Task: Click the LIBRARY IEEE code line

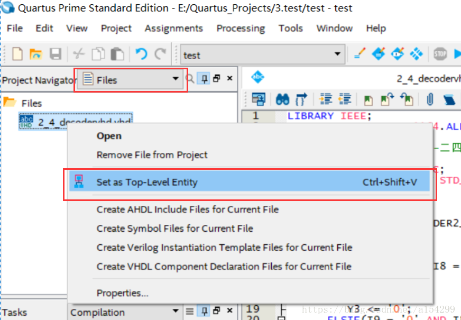Action: [x=329, y=116]
